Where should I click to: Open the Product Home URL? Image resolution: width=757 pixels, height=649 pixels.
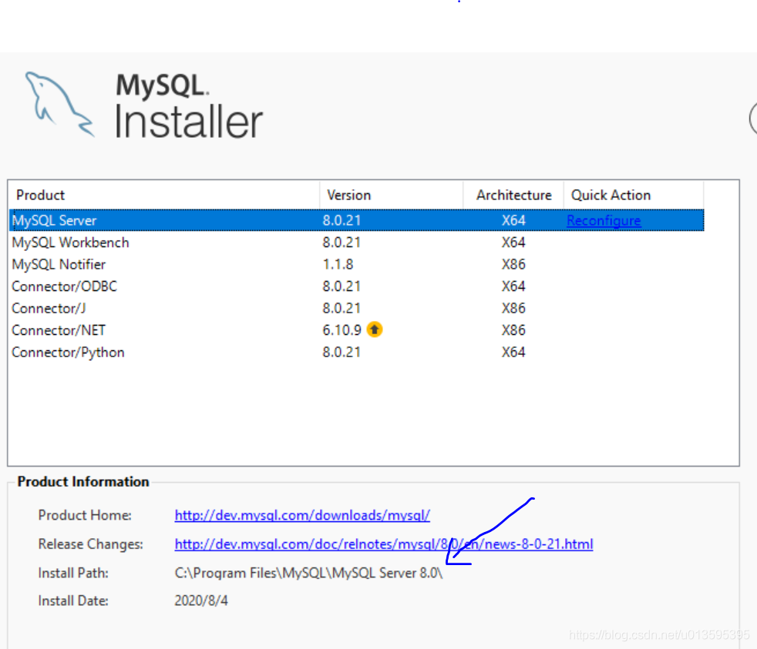302,515
